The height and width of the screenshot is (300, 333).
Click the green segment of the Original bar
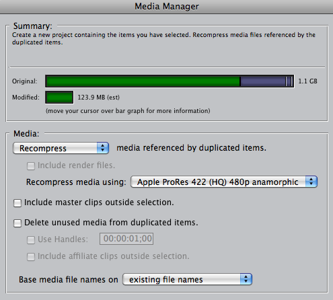143,81
